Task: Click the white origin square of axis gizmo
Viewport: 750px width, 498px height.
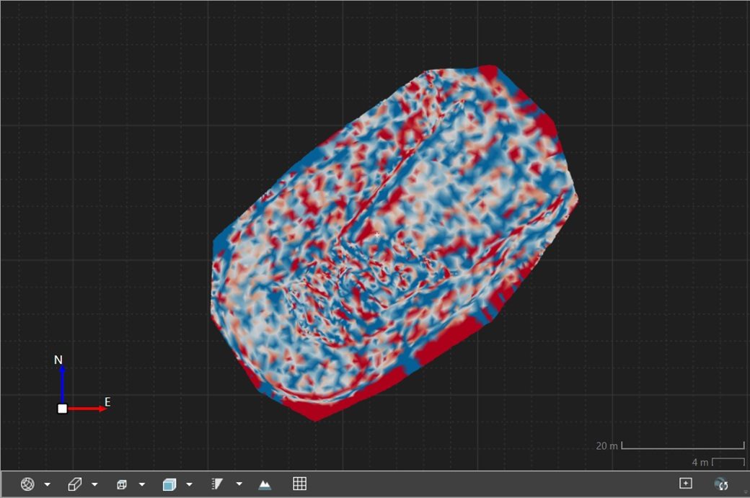Action: pyautogui.click(x=63, y=409)
